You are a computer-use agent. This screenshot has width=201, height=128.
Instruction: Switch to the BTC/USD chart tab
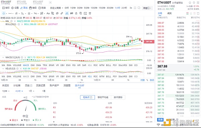coord(21,2)
